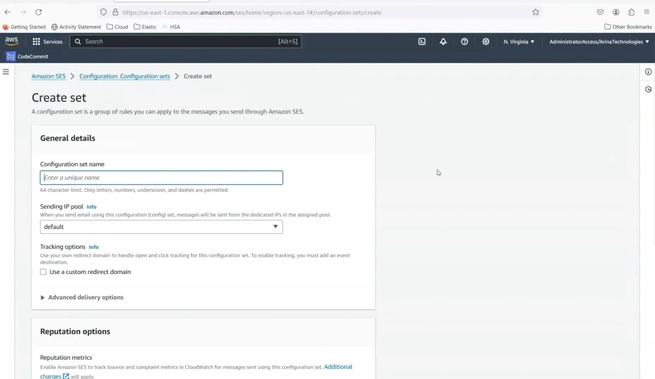The image size is (655, 379).
Task: Click the AWS logo home icon
Action: pos(11,41)
